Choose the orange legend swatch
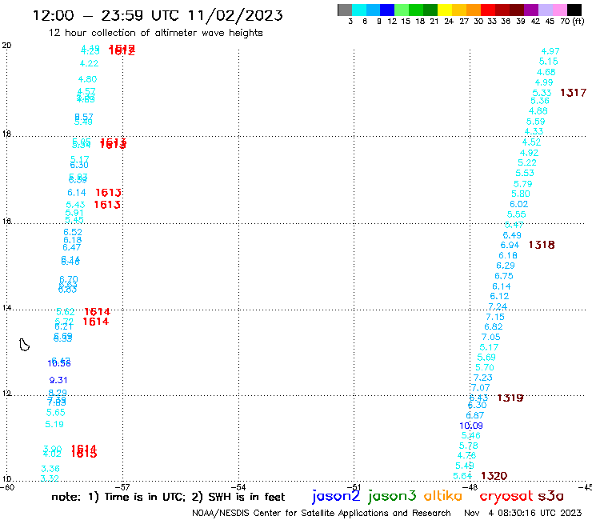This screenshot has height=520, width=592. [474, 10]
